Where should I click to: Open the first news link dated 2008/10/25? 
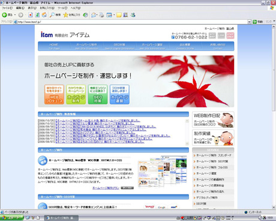click(x=98, y=121)
